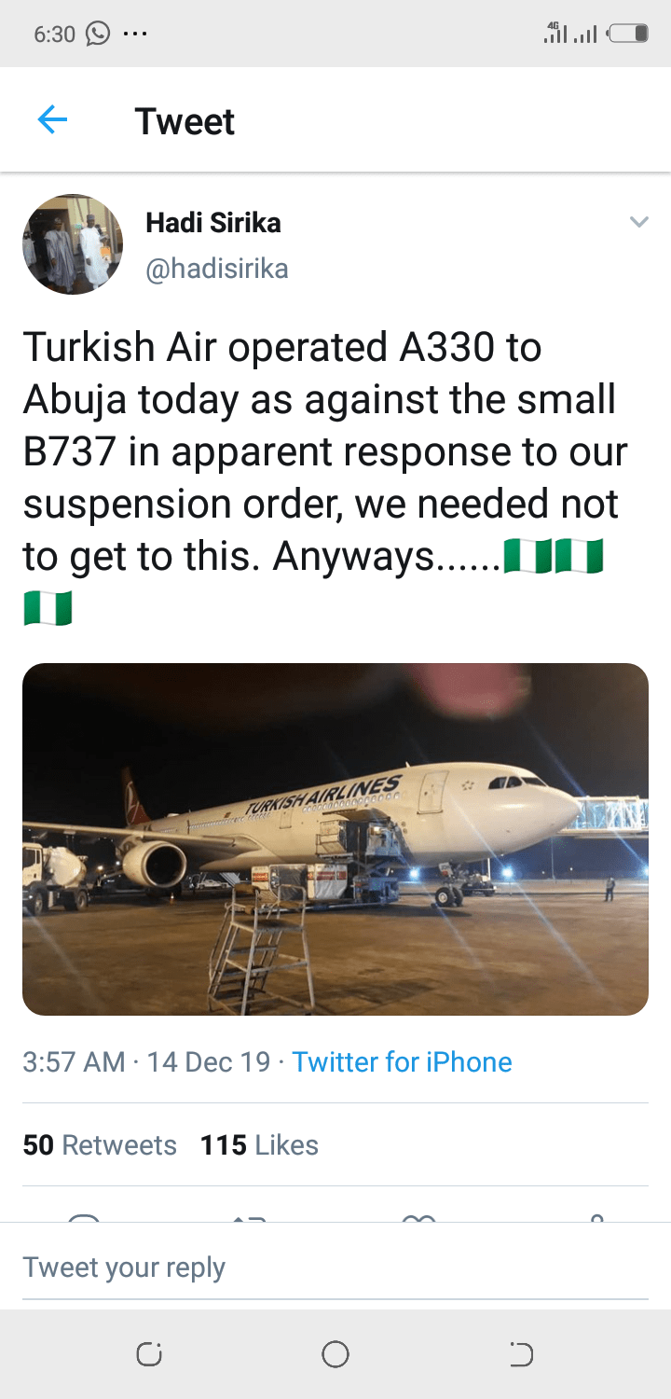View the 50 Retweets list

coord(100,1145)
